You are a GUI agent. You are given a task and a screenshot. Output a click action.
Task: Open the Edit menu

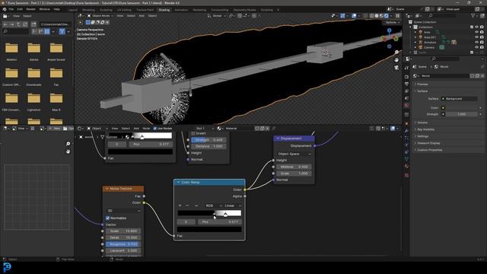pyautogui.click(x=20, y=9)
